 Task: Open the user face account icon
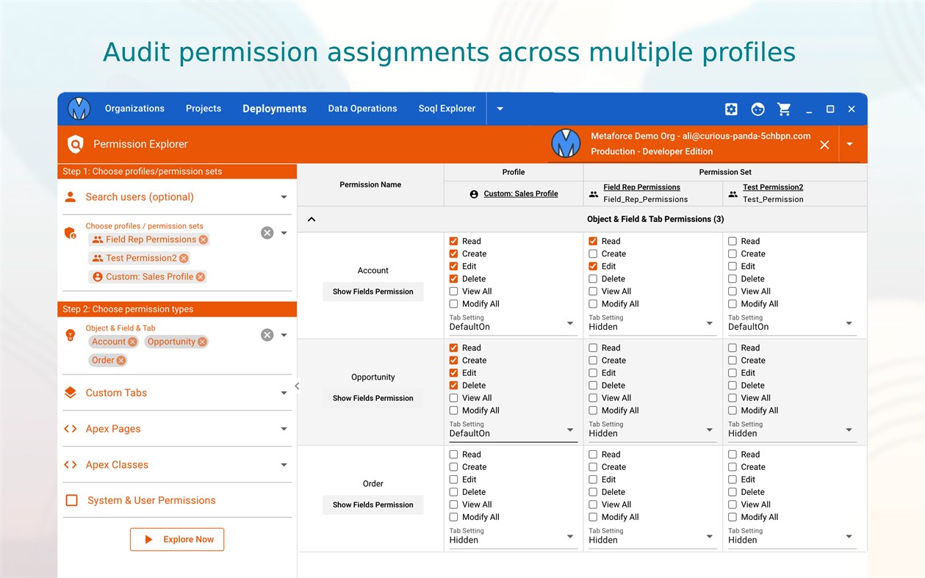[x=758, y=109]
